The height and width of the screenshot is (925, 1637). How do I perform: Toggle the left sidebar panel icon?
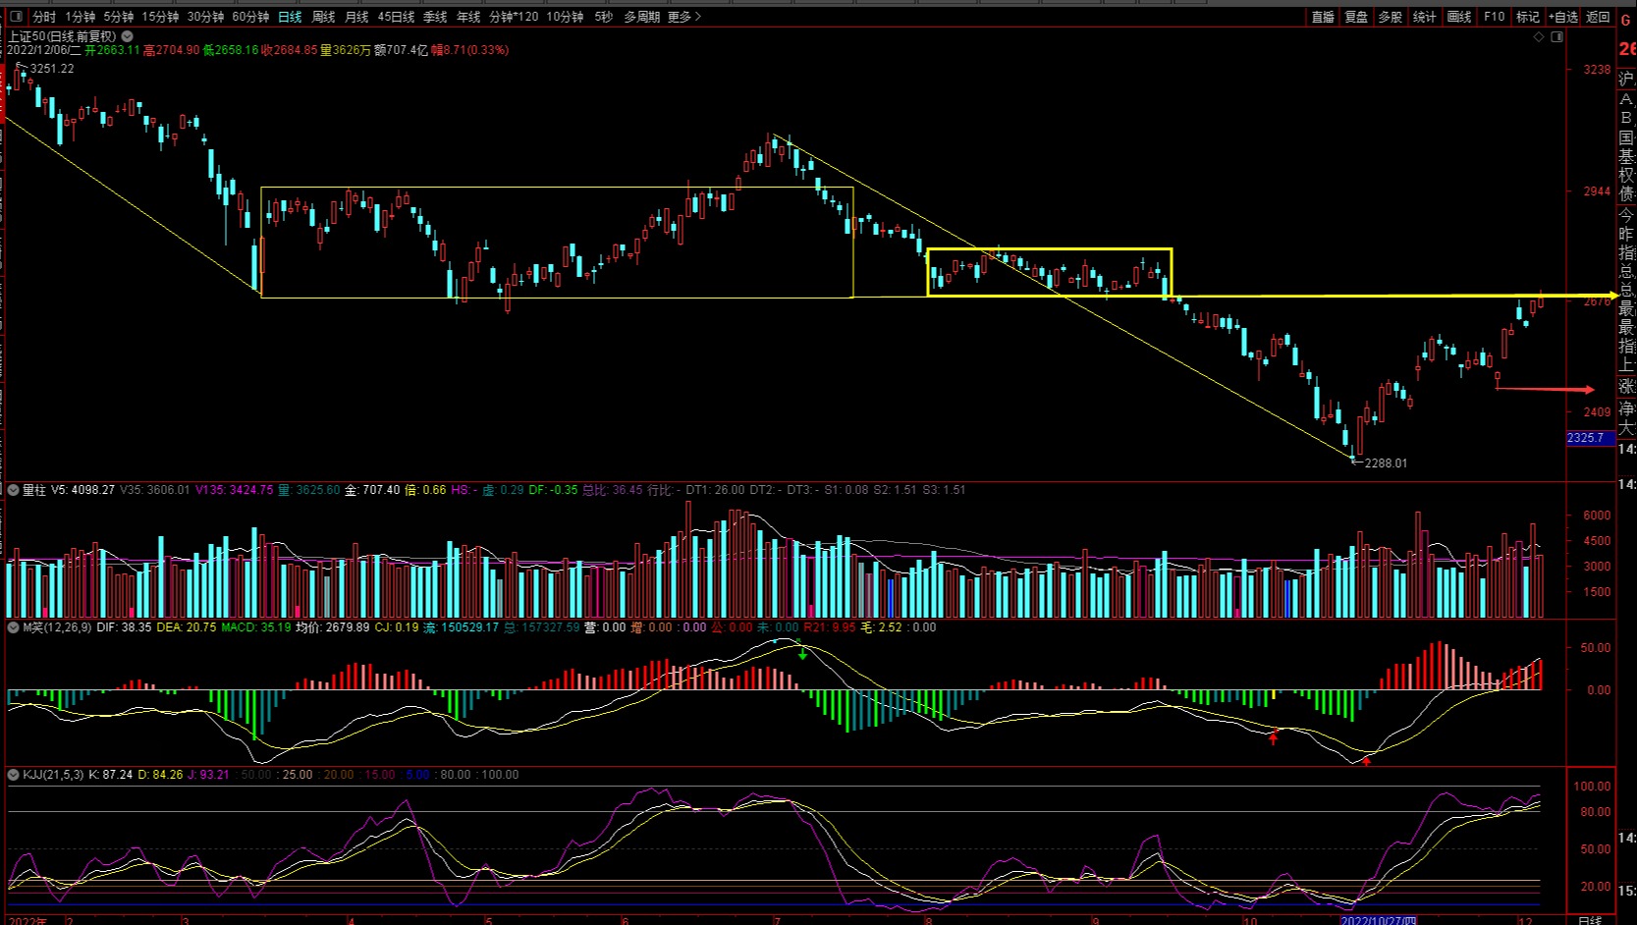point(16,17)
